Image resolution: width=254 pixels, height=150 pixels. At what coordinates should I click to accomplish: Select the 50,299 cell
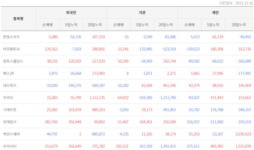123,61
